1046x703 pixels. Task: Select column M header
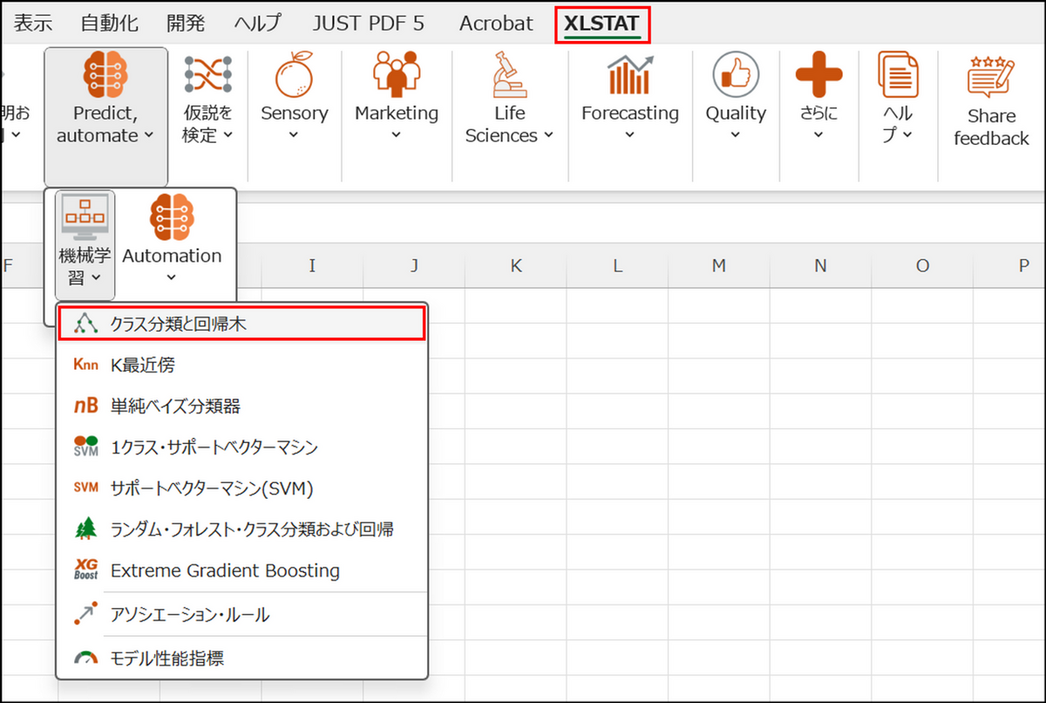718,266
